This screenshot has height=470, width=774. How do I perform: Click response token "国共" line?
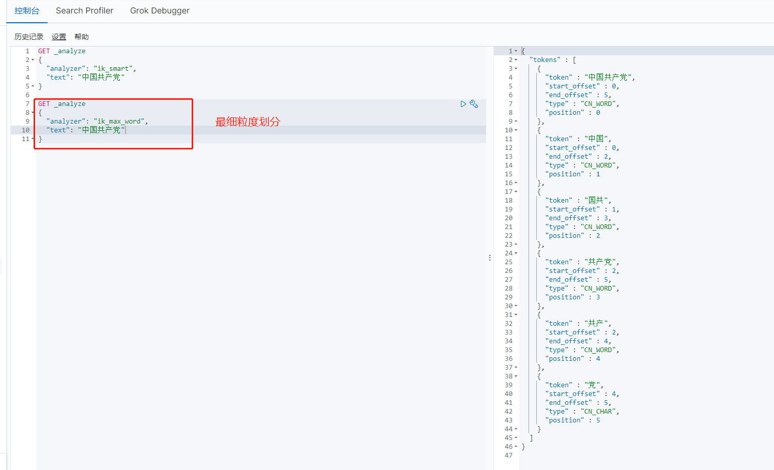coord(578,201)
